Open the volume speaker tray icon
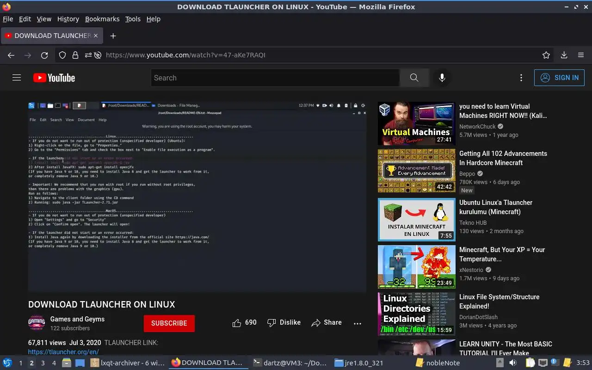Image resolution: width=592 pixels, height=370 pixels. click(x=512, y=363)
